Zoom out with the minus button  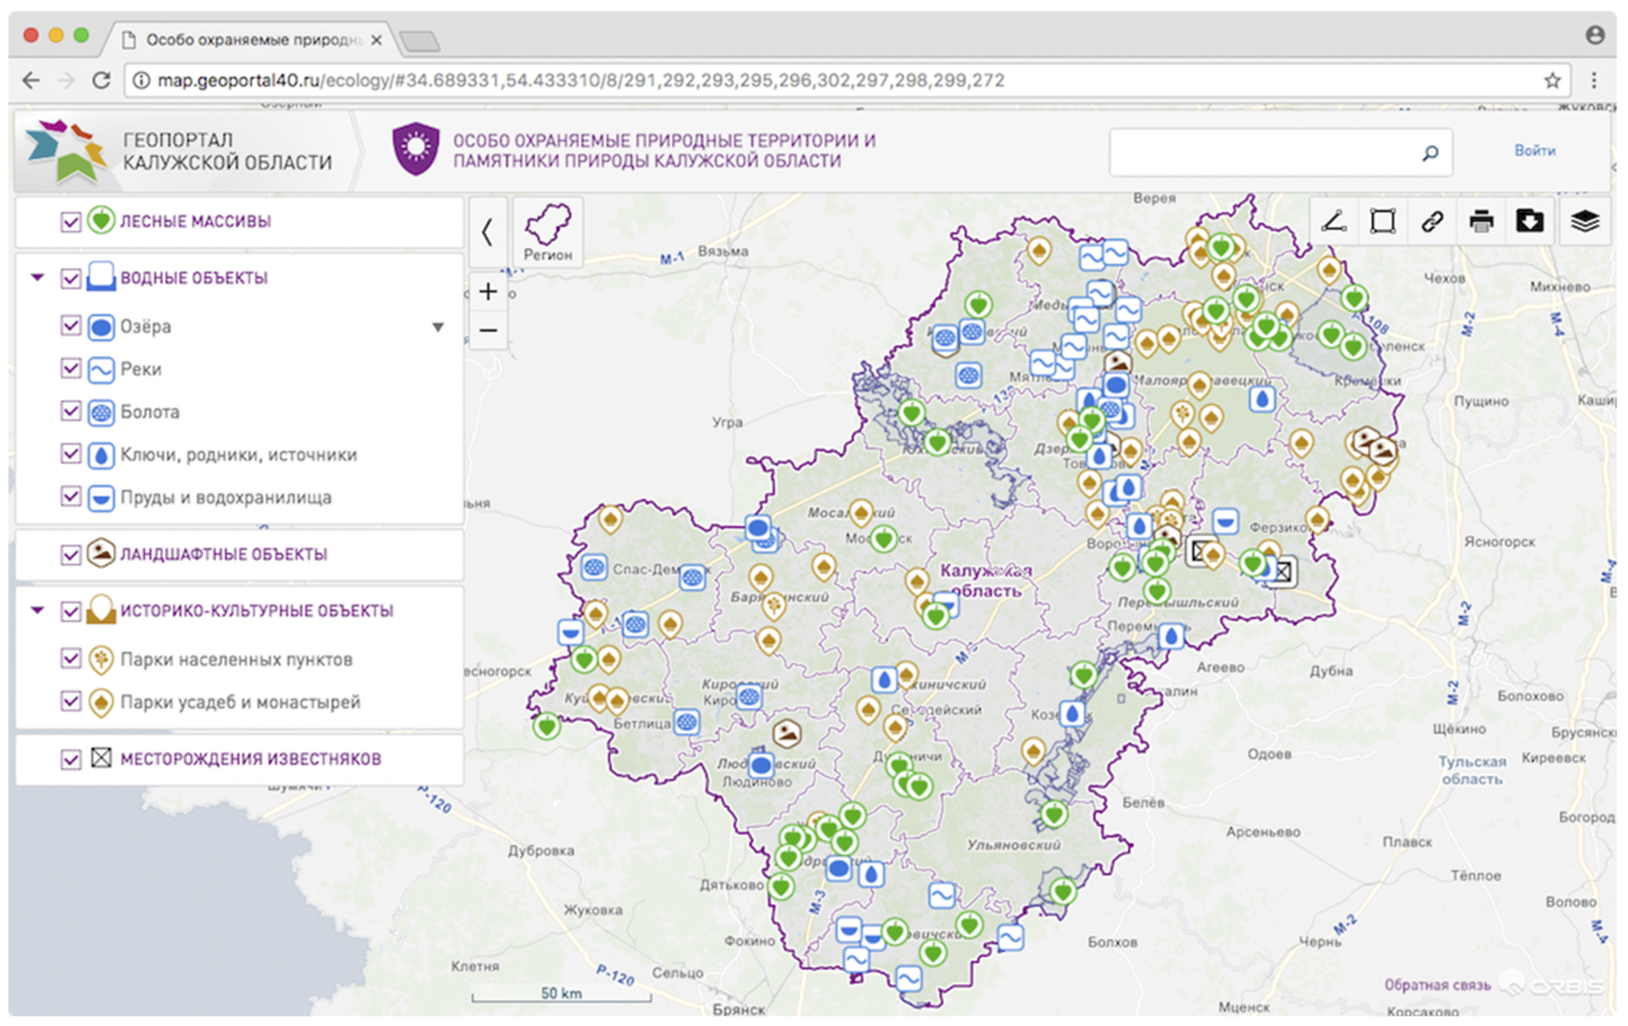(488, 330)
